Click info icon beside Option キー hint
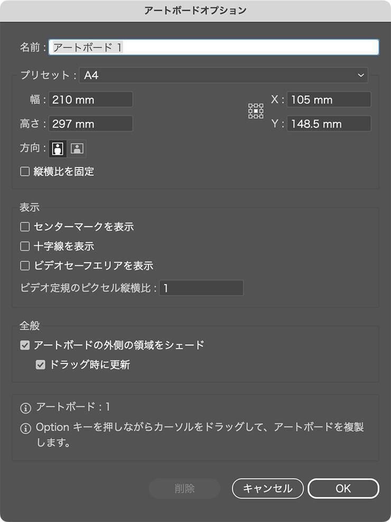The height and width of the screenshot is (522, 391). pyautogui.click(x=25, y=428)
